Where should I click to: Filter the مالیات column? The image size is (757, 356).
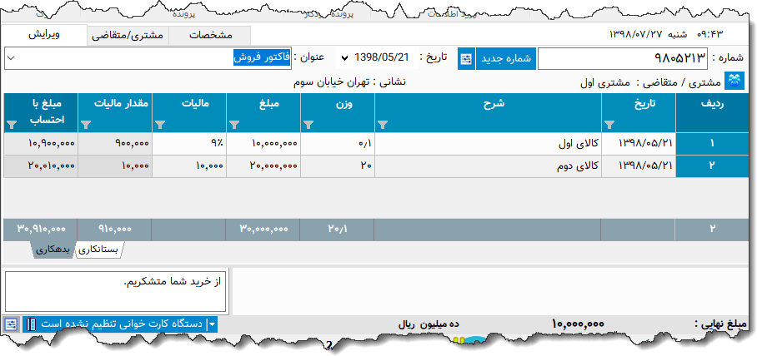pyautogui.click(x=160, y=125)
